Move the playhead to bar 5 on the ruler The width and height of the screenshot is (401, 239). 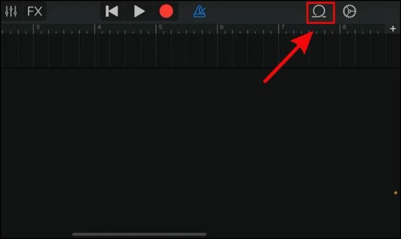(x=160, y=27)
